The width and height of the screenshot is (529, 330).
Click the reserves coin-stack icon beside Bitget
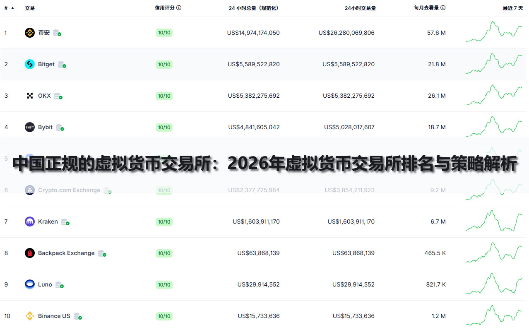coord(62,64)
